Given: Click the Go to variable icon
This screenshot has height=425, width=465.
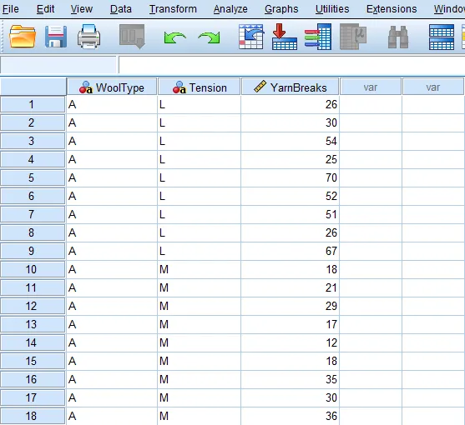Looking at the screenshot, I should tap(285, 37).
